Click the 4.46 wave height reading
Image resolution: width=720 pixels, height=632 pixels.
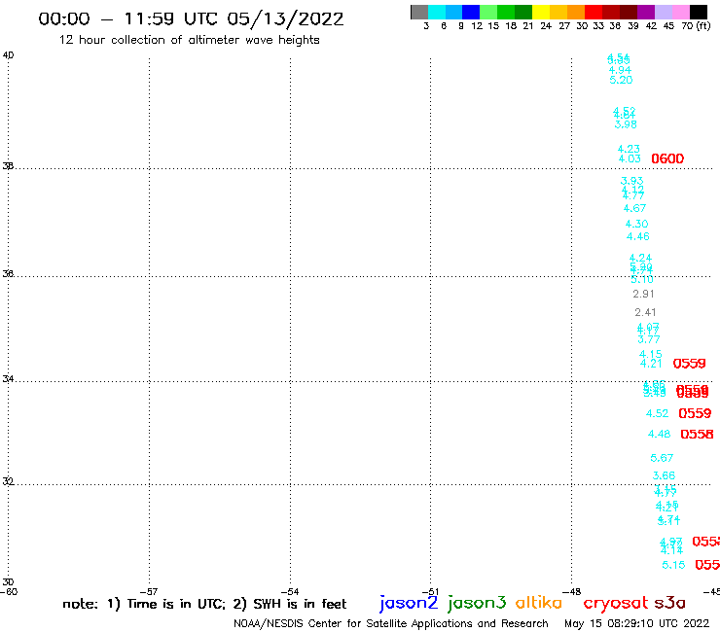point(638,236)
